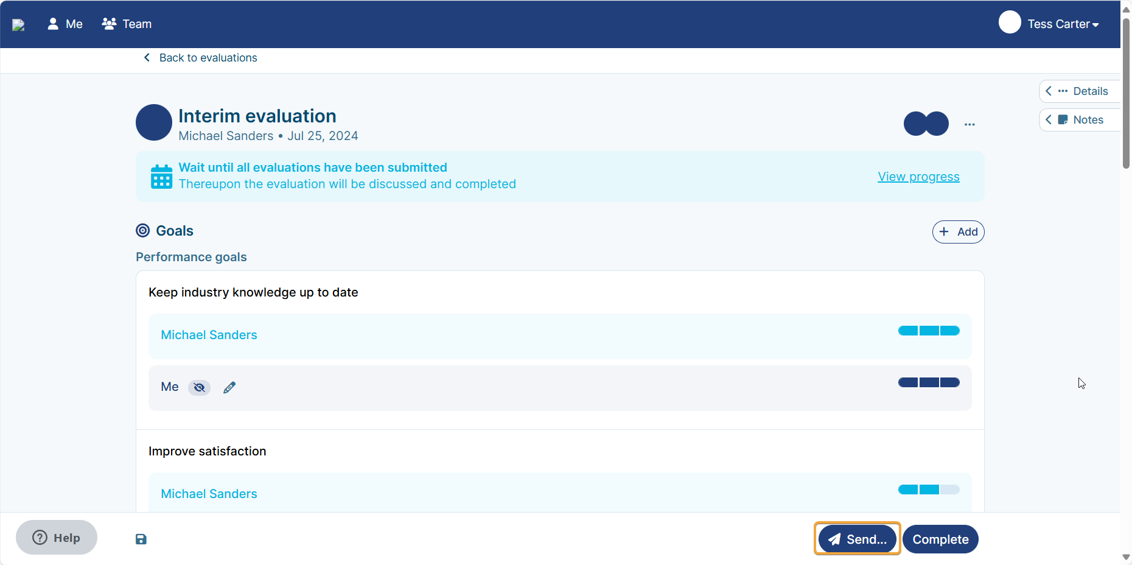
Task: Click the Performance goals heading
Action: (191, 257)
